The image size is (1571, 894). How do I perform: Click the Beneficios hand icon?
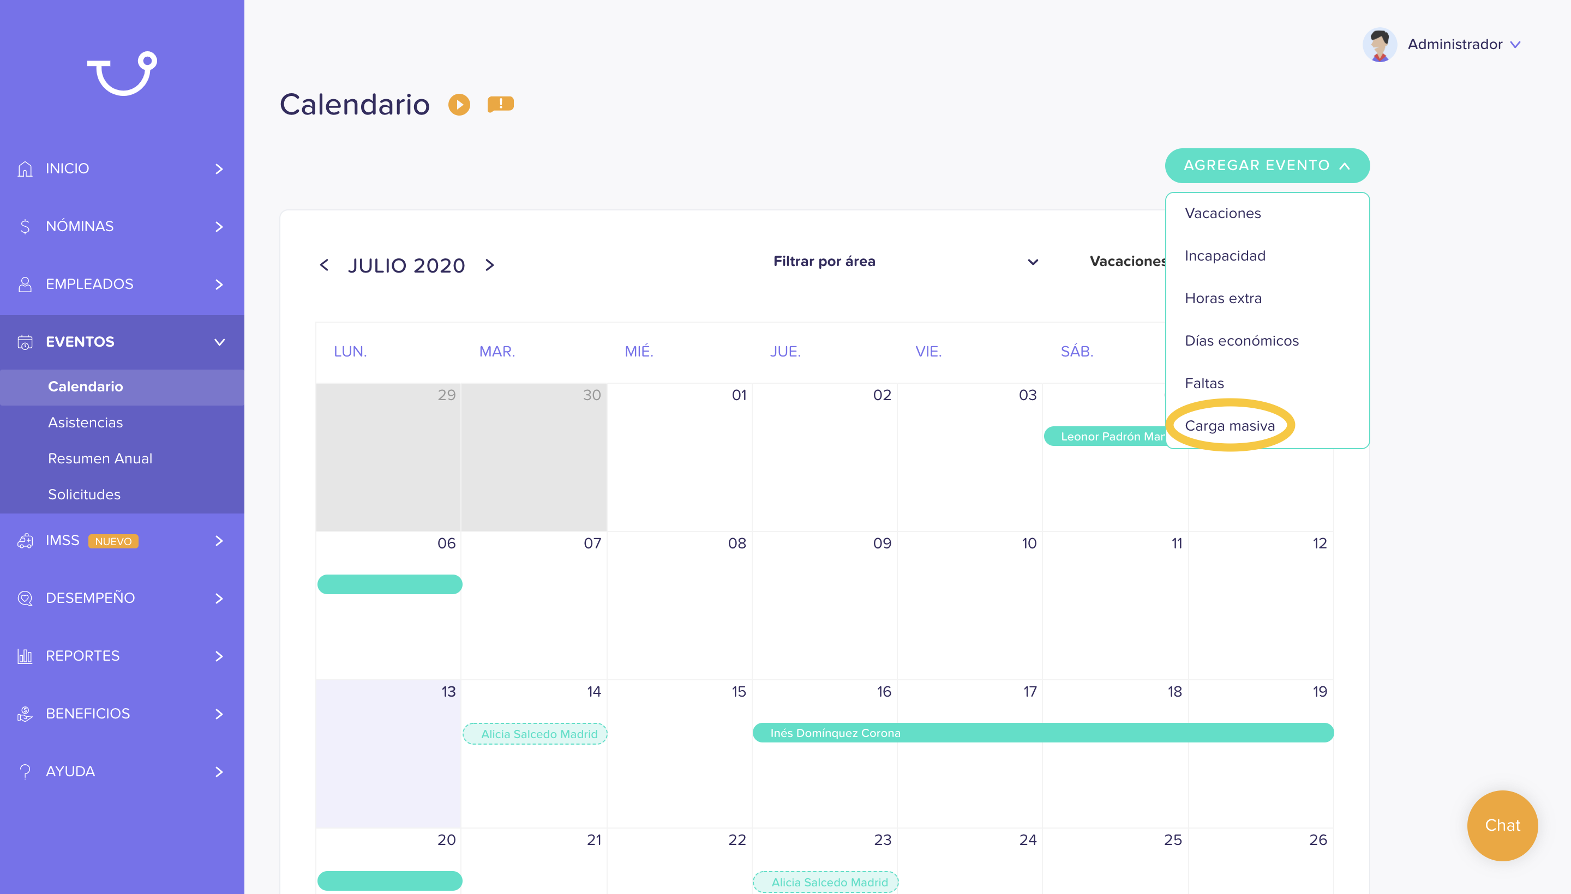click(x=25, y=714)
